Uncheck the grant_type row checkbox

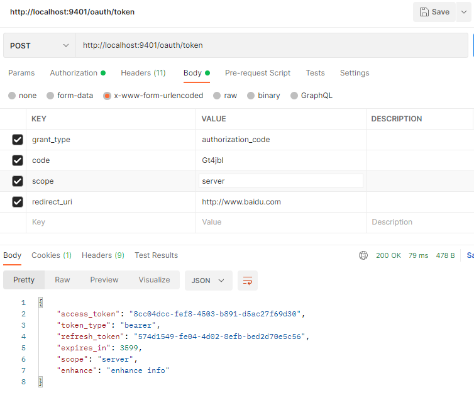point(18,140)
